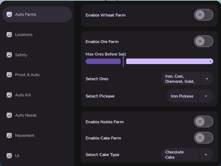Click the Chocolate Cake selection box

coord(179,155)
